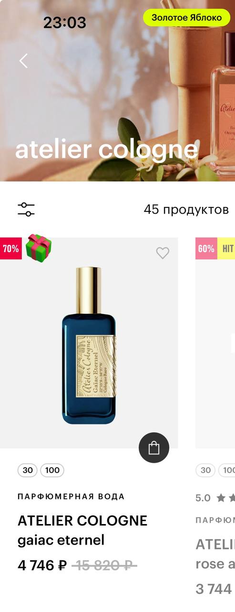This screenshot has height=612, width=235.
Task: Add gaiac eternel to favorites with the heart icon
Action: click(163, 253)
